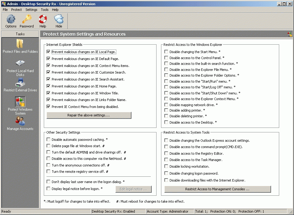Click the Account Type: Administrator status text
294x215 pixels.
point(168,211)
